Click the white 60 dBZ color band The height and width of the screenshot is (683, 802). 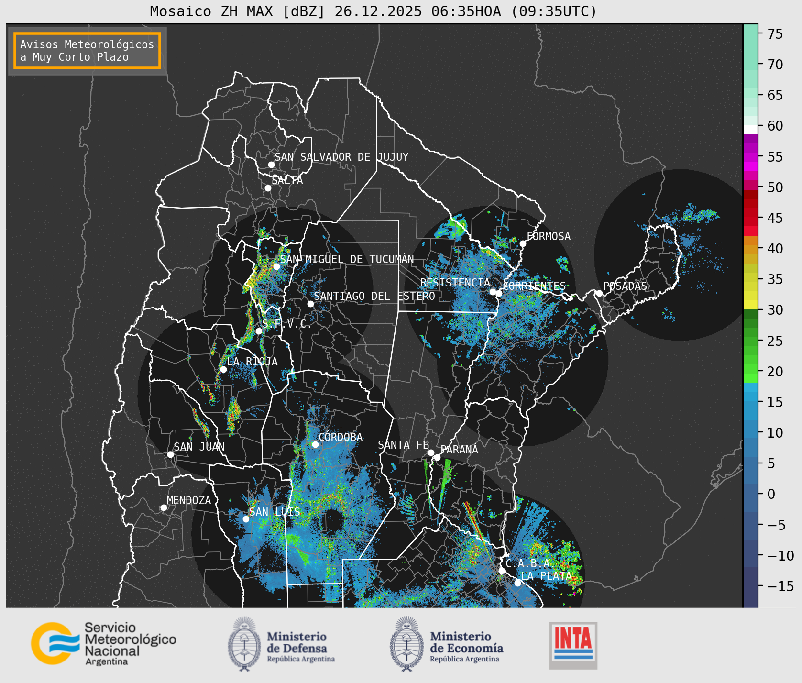click(750, 130)
